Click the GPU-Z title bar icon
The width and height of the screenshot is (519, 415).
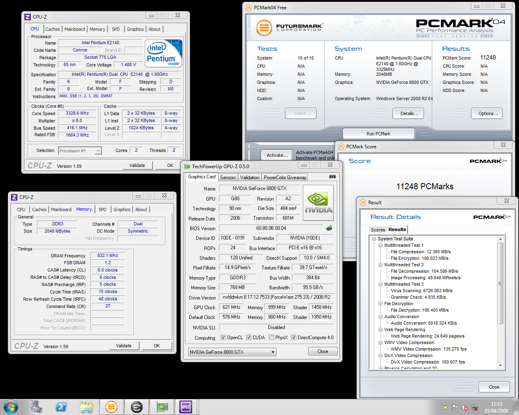coord(187,167)
